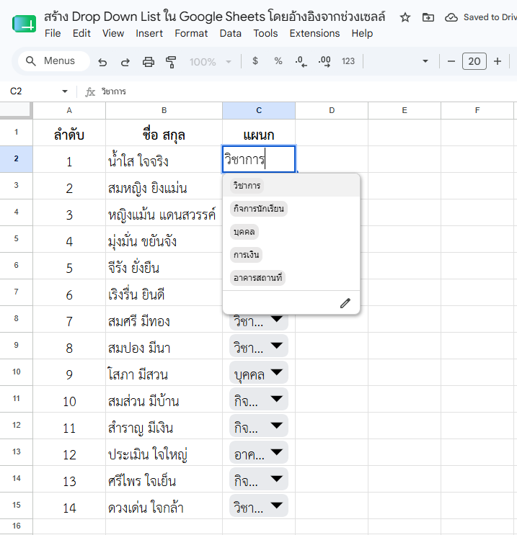517x535 pixels.
Task: Select column B header
Action: click(x=164, y=111)
